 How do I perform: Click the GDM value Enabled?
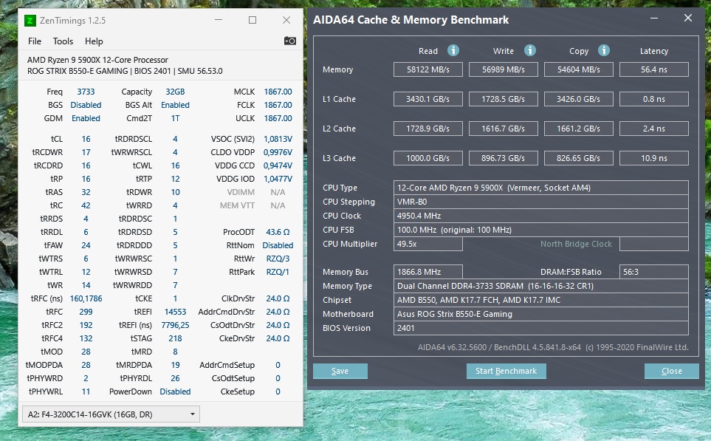point(86,118)
